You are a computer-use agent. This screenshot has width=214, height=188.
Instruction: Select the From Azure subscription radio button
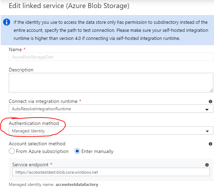(x=12, y=151)
